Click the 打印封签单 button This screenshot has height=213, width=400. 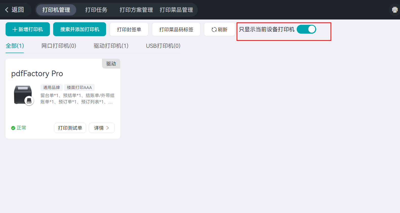pyautogui.click(x=129, y=29)
